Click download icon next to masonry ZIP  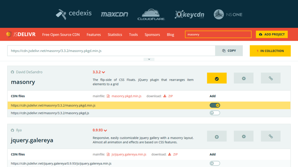pyautogui.click(x=165, y=96)
